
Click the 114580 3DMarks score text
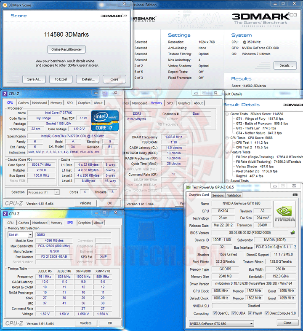66,35
